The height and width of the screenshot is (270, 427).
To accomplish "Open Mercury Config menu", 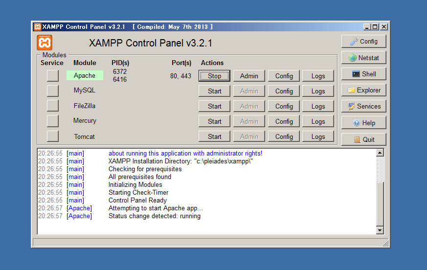I will point(284,121).
